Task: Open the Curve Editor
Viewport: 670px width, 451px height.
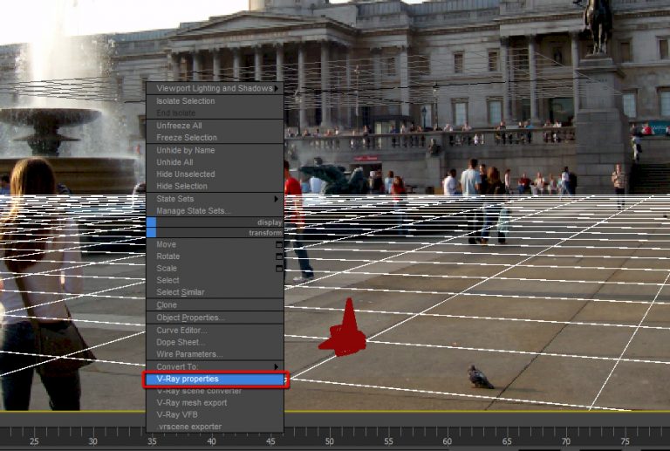Action: pyautogui.click(x=181, y=331)
